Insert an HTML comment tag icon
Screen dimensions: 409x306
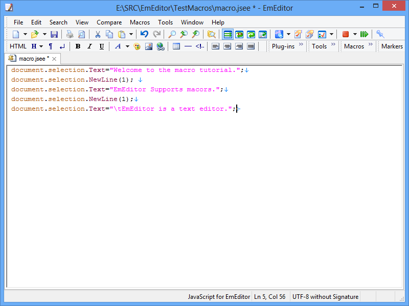tap(200, 46)
